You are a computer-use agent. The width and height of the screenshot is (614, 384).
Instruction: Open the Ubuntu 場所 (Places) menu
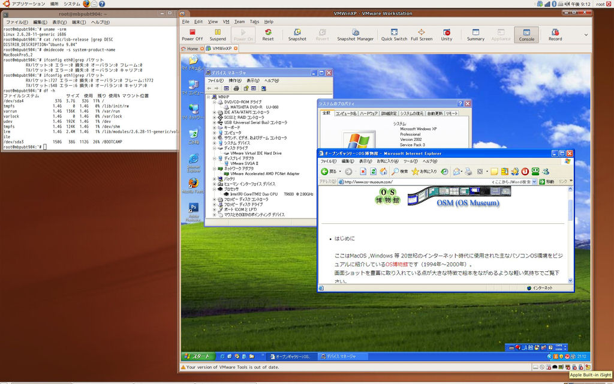coord(54,4)
